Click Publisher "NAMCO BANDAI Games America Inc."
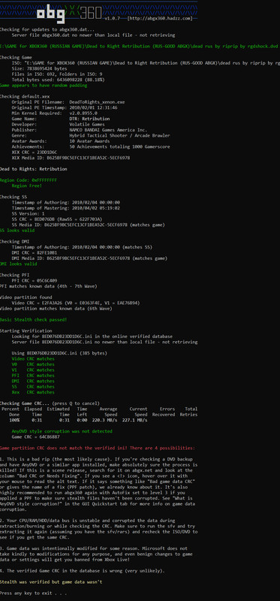Viewport: 280px width, 601px height. [108, 130]
